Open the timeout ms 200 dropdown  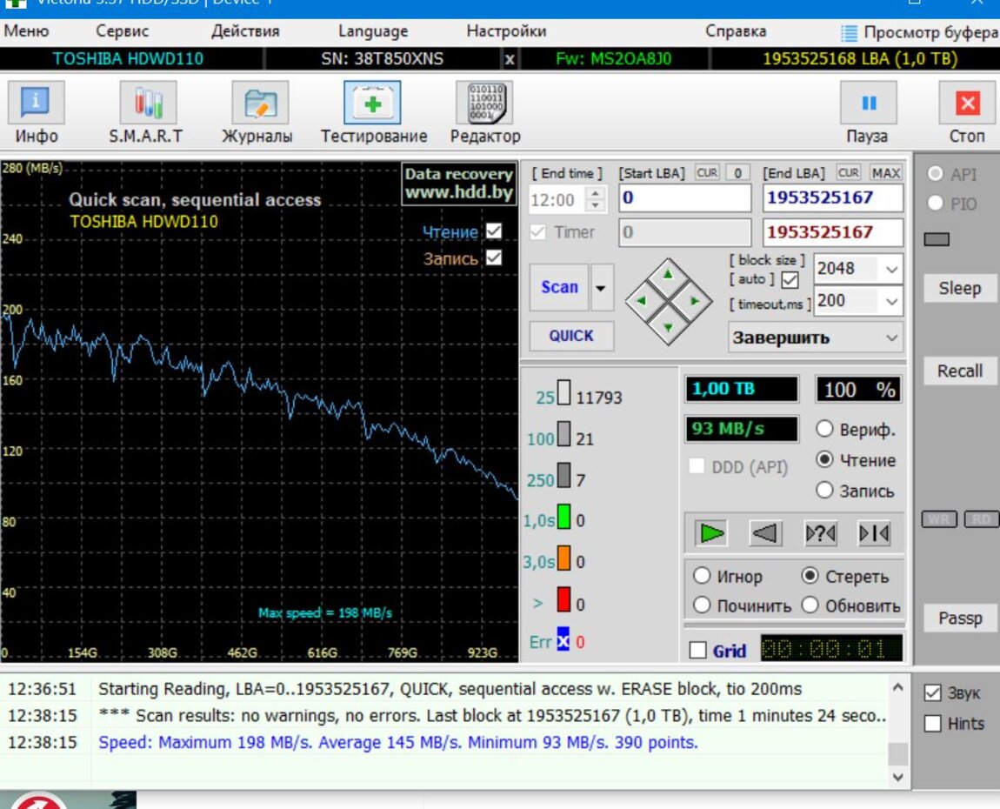[891, 301]
